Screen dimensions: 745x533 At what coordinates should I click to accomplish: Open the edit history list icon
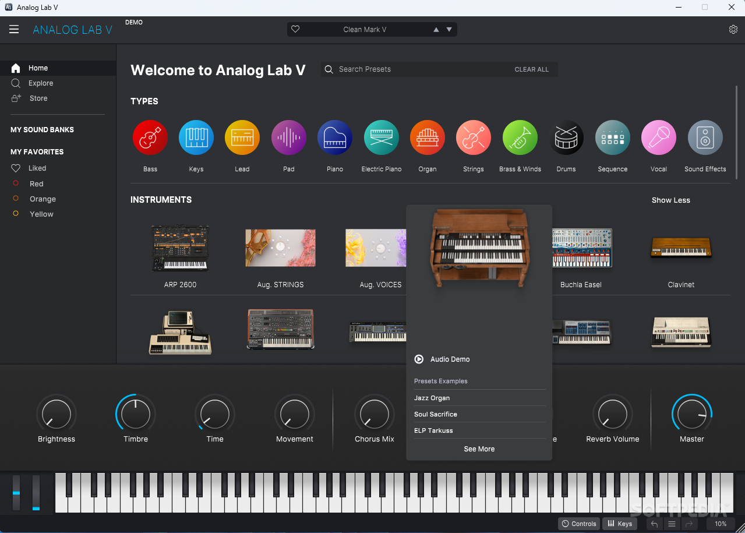click(672, 524)
